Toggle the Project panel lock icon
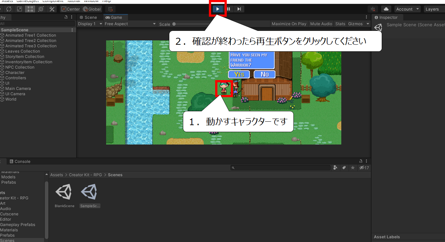 361,161
